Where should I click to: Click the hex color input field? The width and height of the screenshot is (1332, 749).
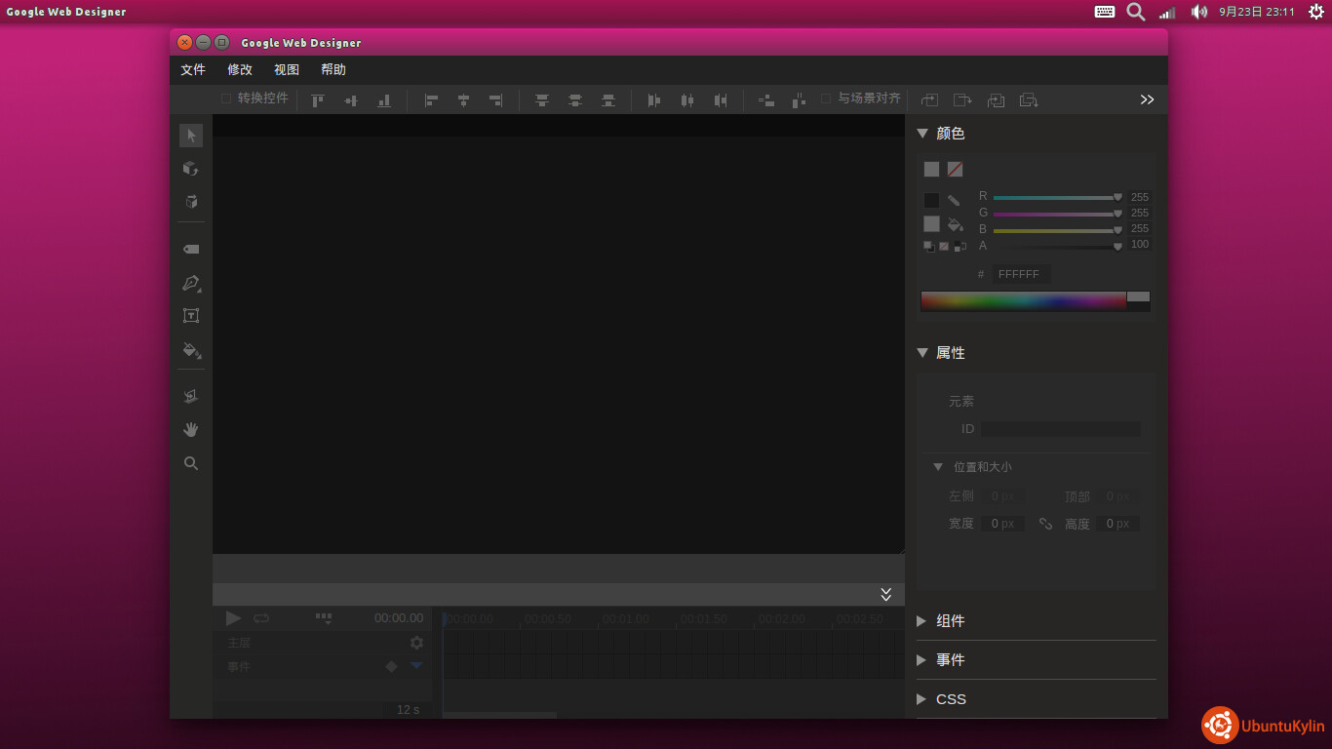pos(1020,275)
